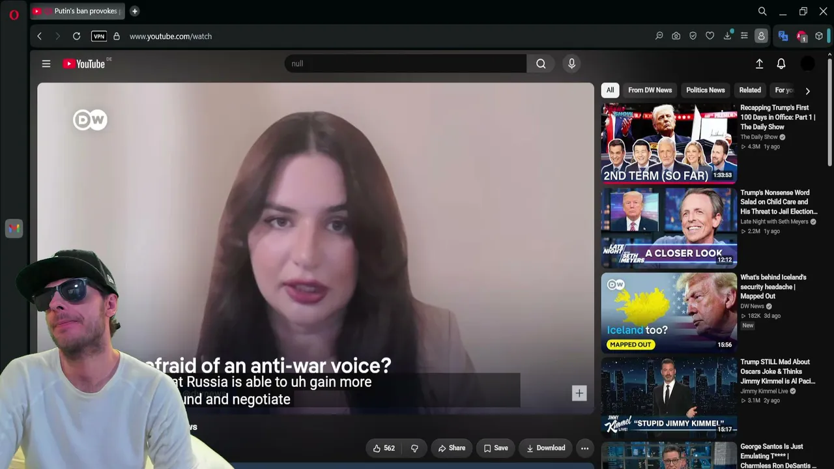Open the browser profile icon

[x=761, y=36]
